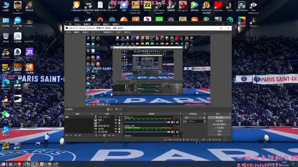Open settings gear for 麦克风/Aux channel

(x=177, y=122)
